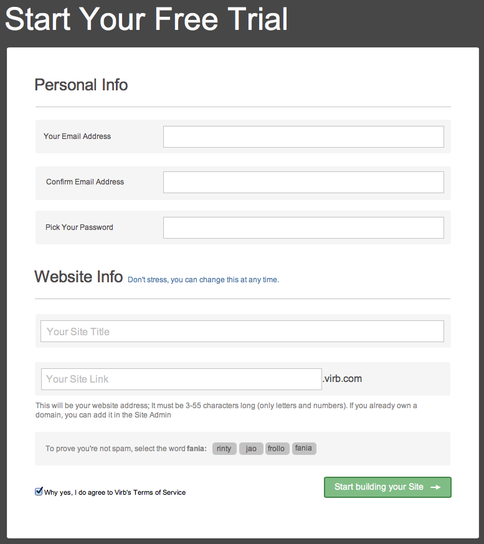
Task: Open Virb's Terms of Service link
Action: (159, 492)
